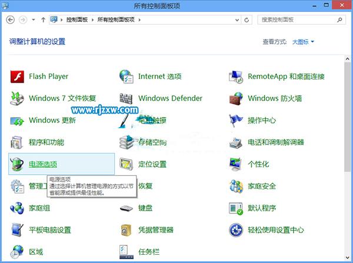Viewport: 353px width, 263px height.
Task: Click the vertical scrollbar thumb
Action: tap(347, 117)
